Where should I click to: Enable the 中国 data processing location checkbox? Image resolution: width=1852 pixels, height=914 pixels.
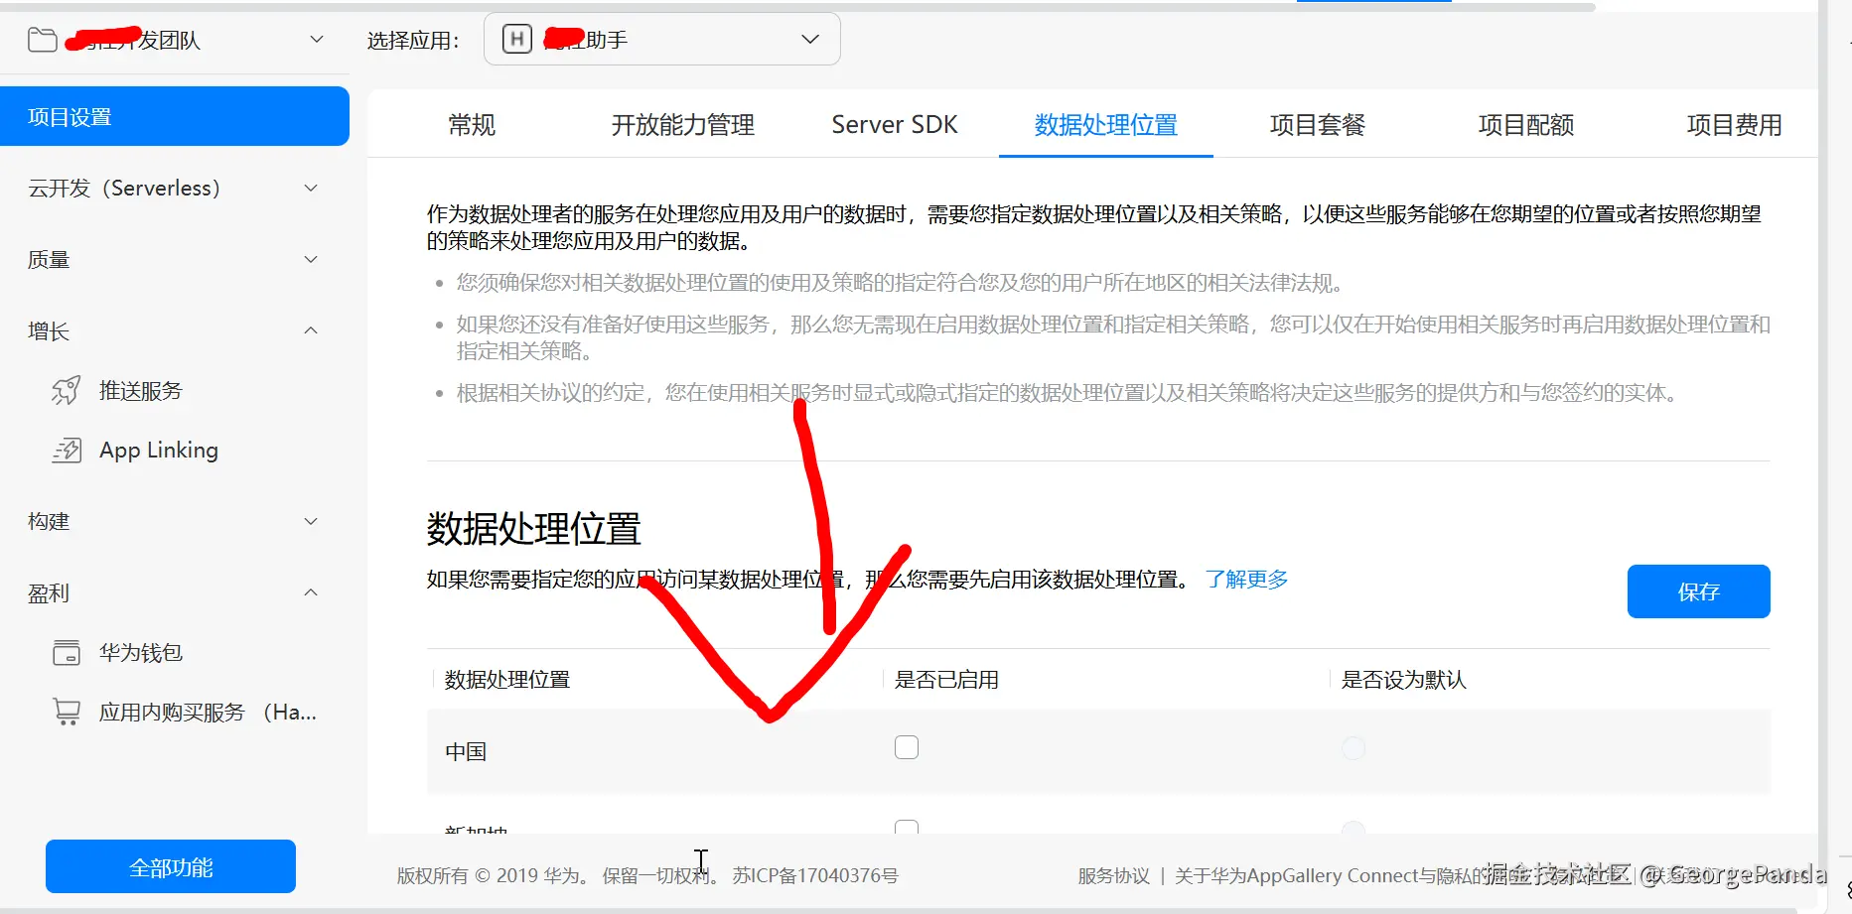[x=906, y=746]
